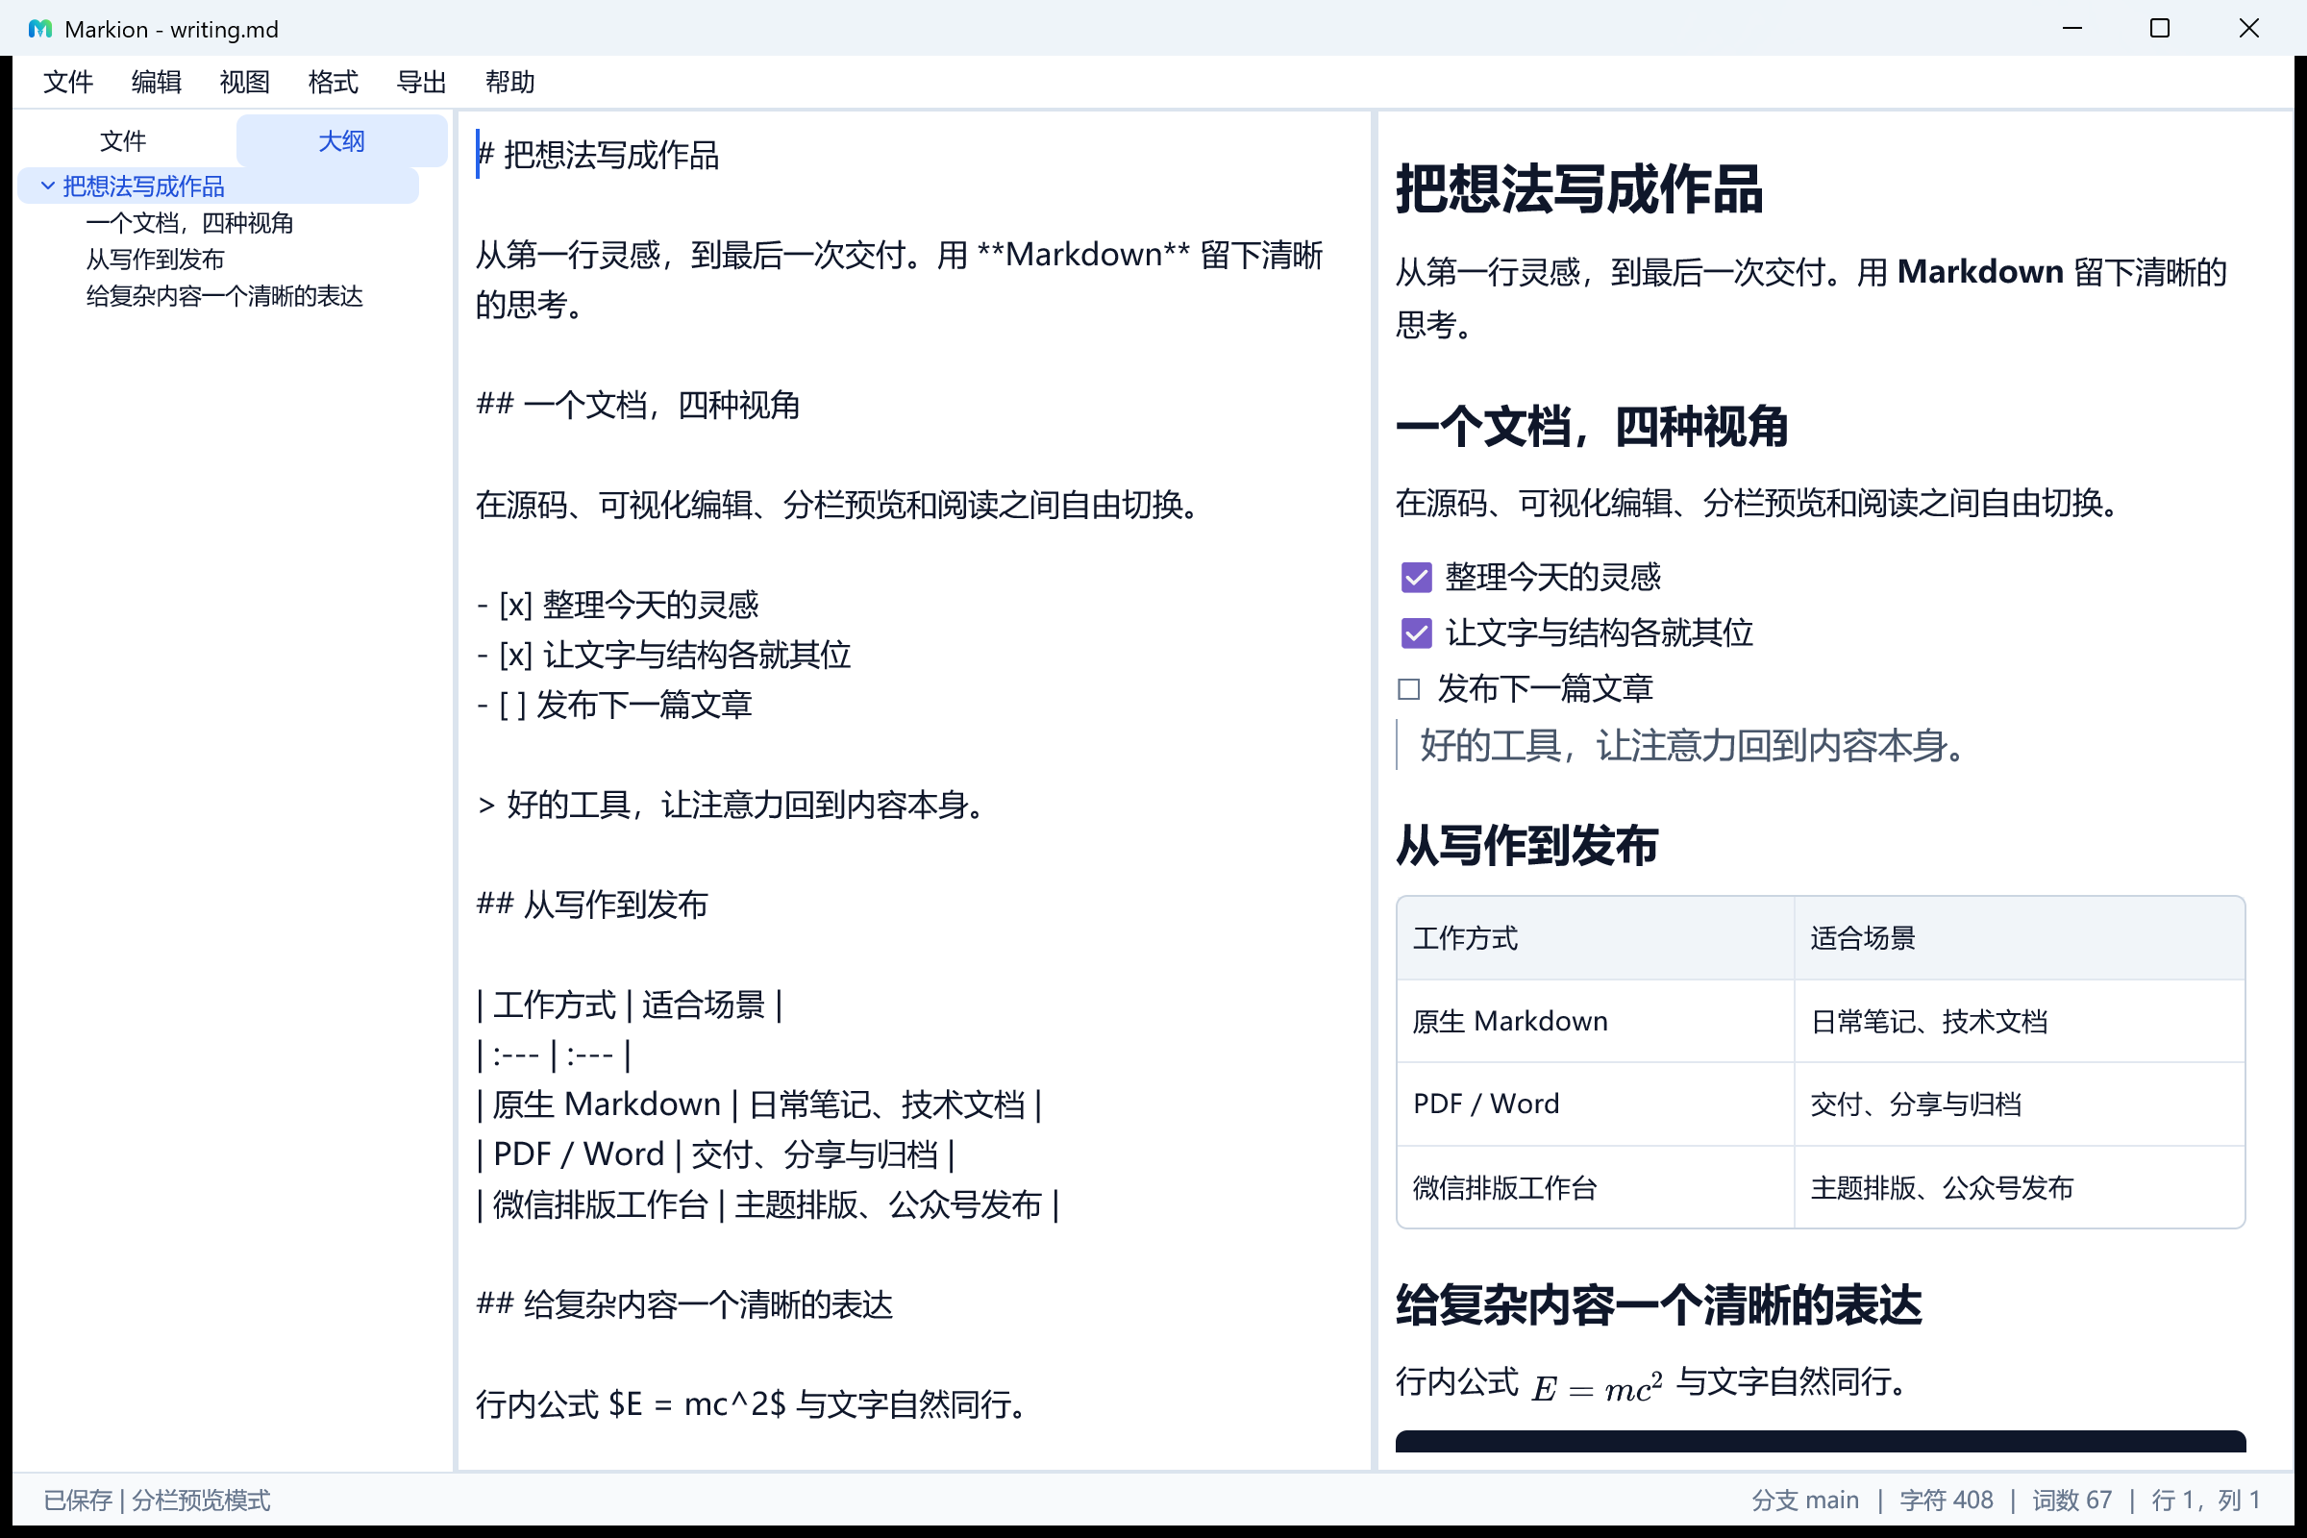
Task: Uncheck the 让文字与结构各就其位 checkbox
Action: 1416,633
